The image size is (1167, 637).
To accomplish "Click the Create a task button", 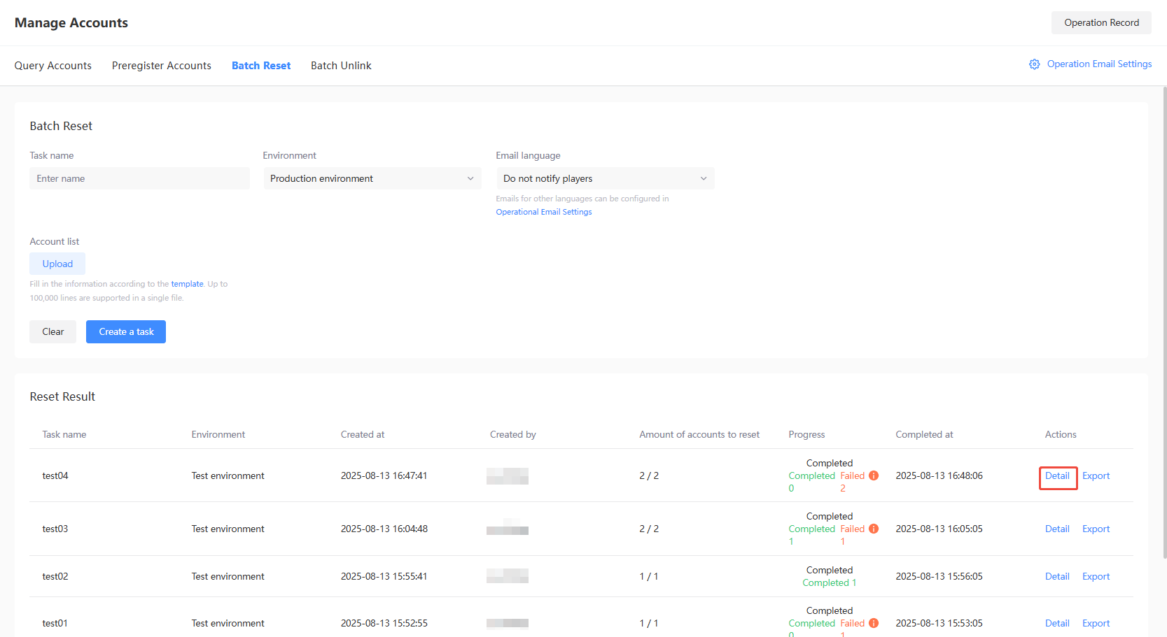I will pos(126,331).
